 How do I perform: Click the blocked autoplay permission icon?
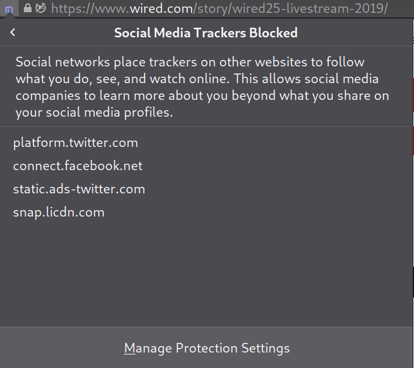point(41,8)
